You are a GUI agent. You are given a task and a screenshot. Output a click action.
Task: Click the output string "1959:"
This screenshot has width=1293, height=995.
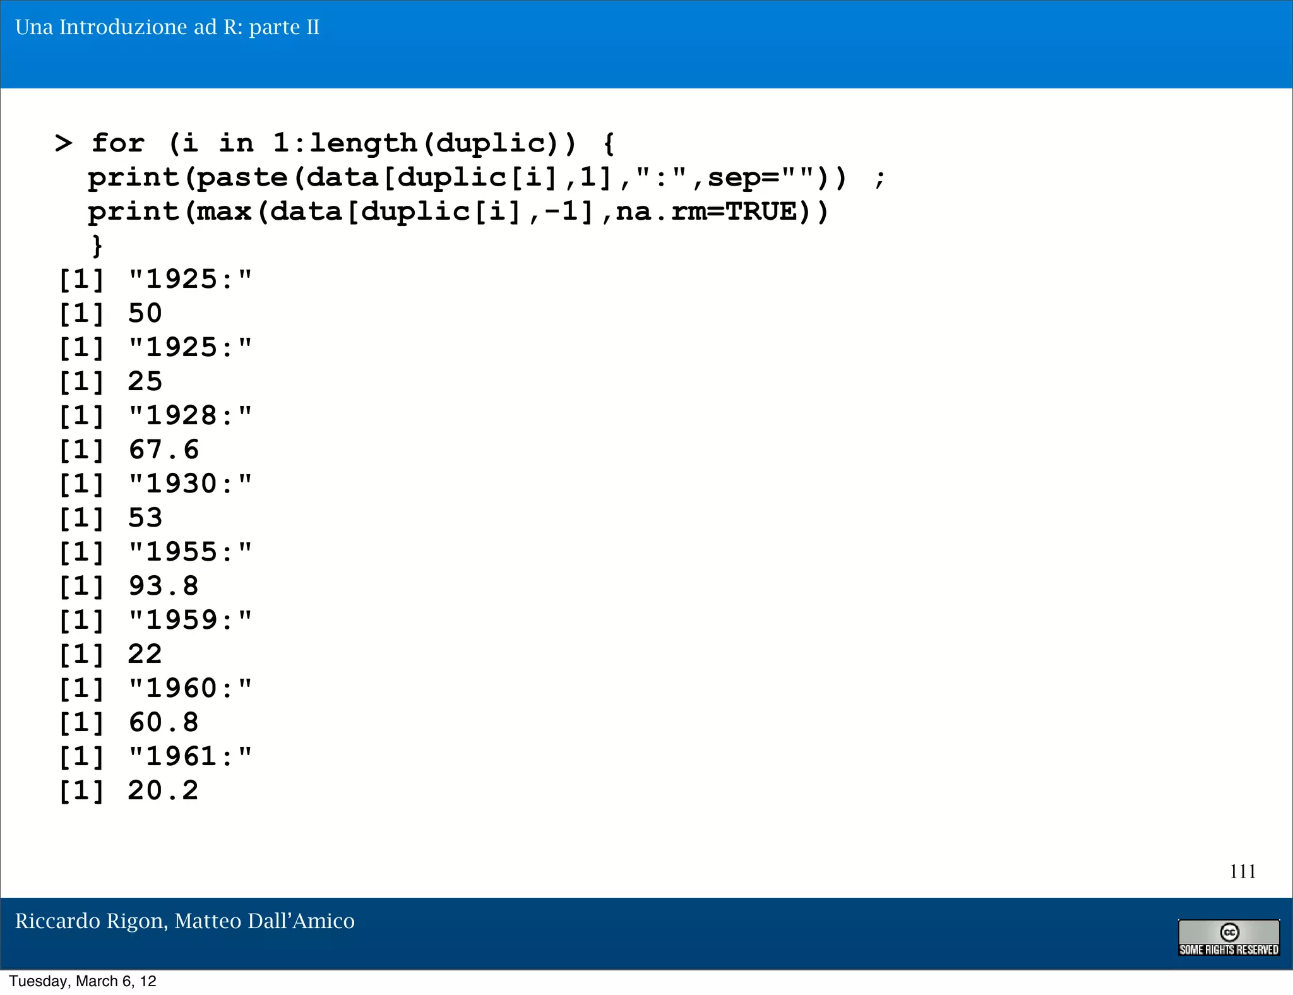(x=189, y=620)
